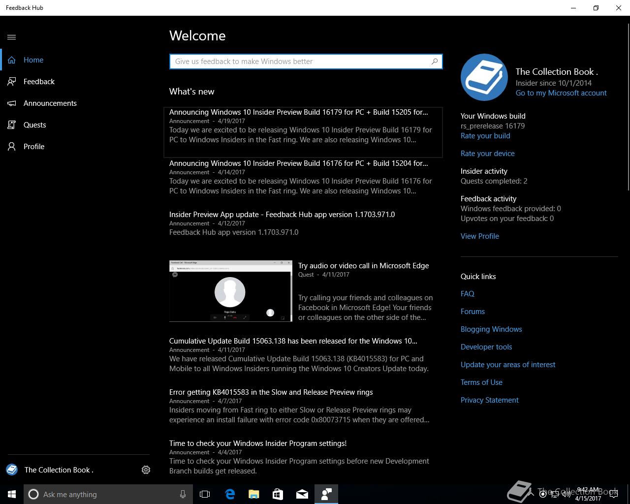Open the Announcements section

click(x=79, y=103)
